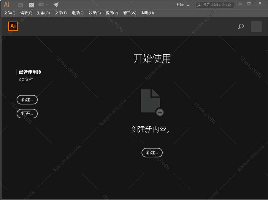
Task: Open Adobe Stock via St icon
Action: point(31,5)
